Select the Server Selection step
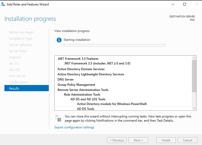 tap(20, 45)
